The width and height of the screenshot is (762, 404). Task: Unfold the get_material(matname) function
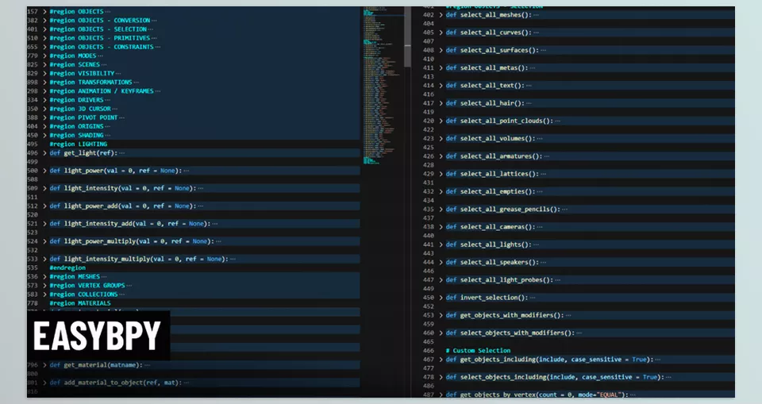[x=44, y=365]
